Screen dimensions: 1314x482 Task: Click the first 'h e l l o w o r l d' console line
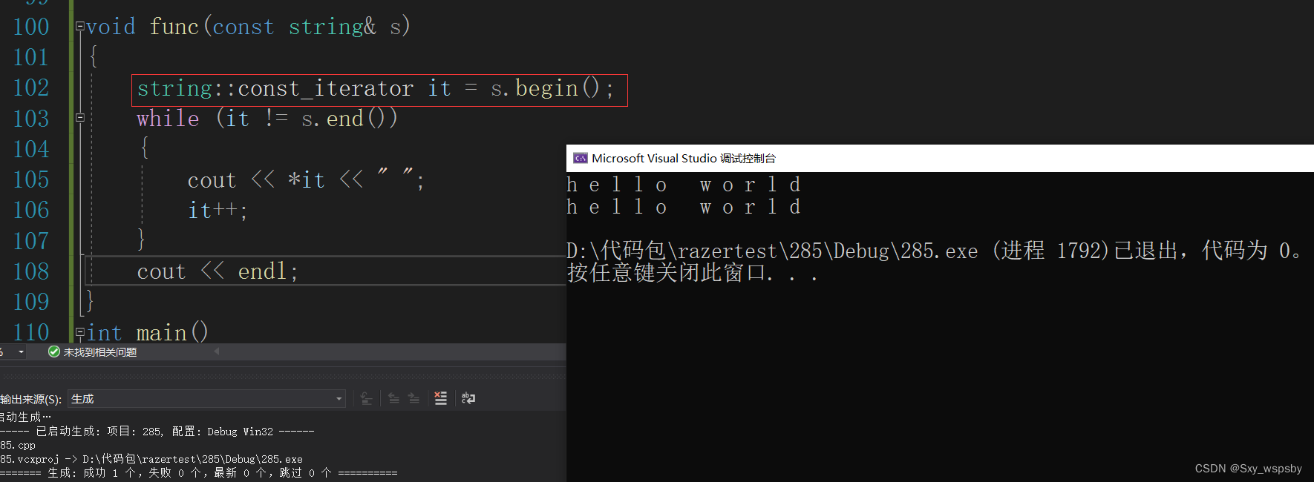point(684,185)
